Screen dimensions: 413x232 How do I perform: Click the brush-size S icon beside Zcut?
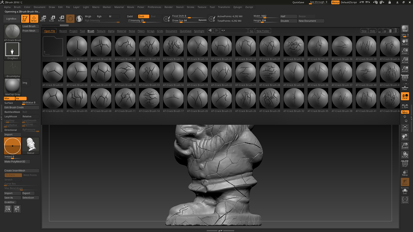point(167,19)
